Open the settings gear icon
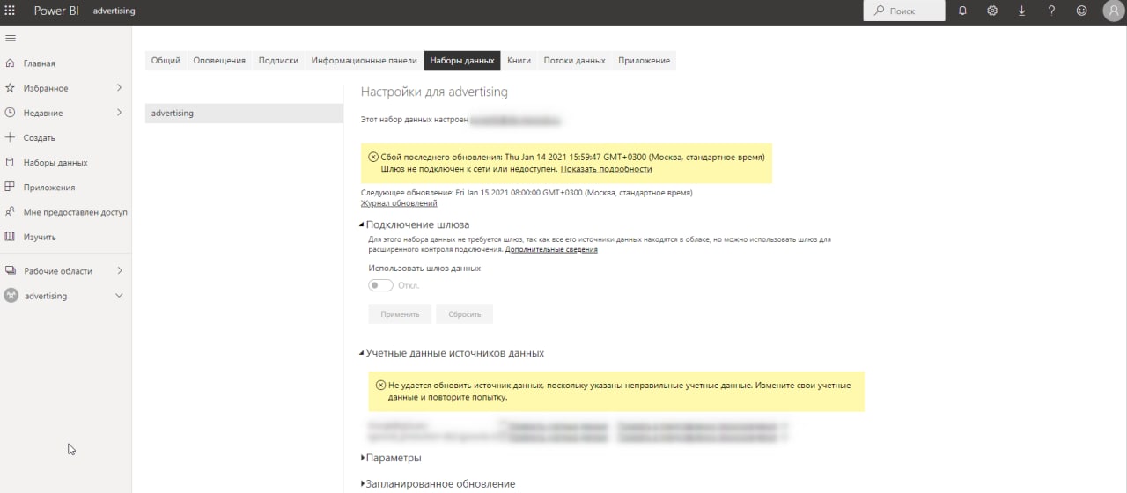1127x493 pixels. coord(992,11)
